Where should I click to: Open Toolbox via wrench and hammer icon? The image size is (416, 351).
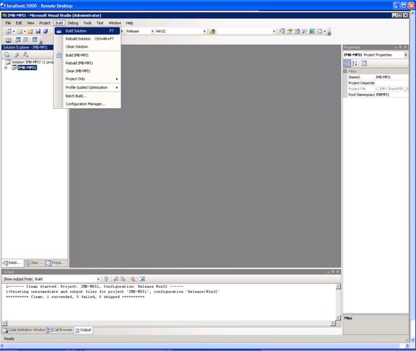click(305, 32)
